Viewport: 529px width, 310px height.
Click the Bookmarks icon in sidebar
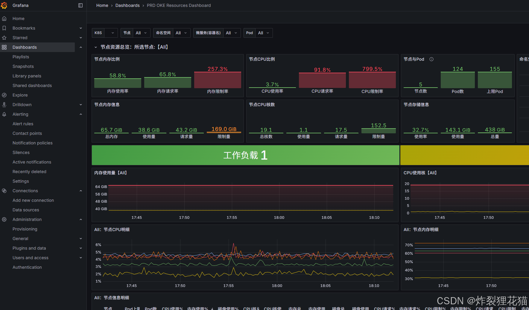coord(4,28)
